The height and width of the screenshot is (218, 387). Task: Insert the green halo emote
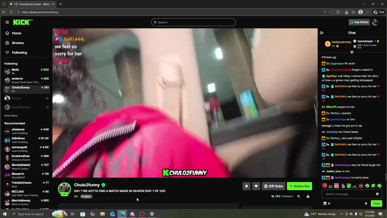349,186
